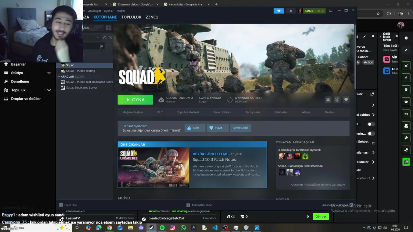
Task: Expand the 'elimeler' chevron row
Action: pyautogui.click(x=373, y=162)
